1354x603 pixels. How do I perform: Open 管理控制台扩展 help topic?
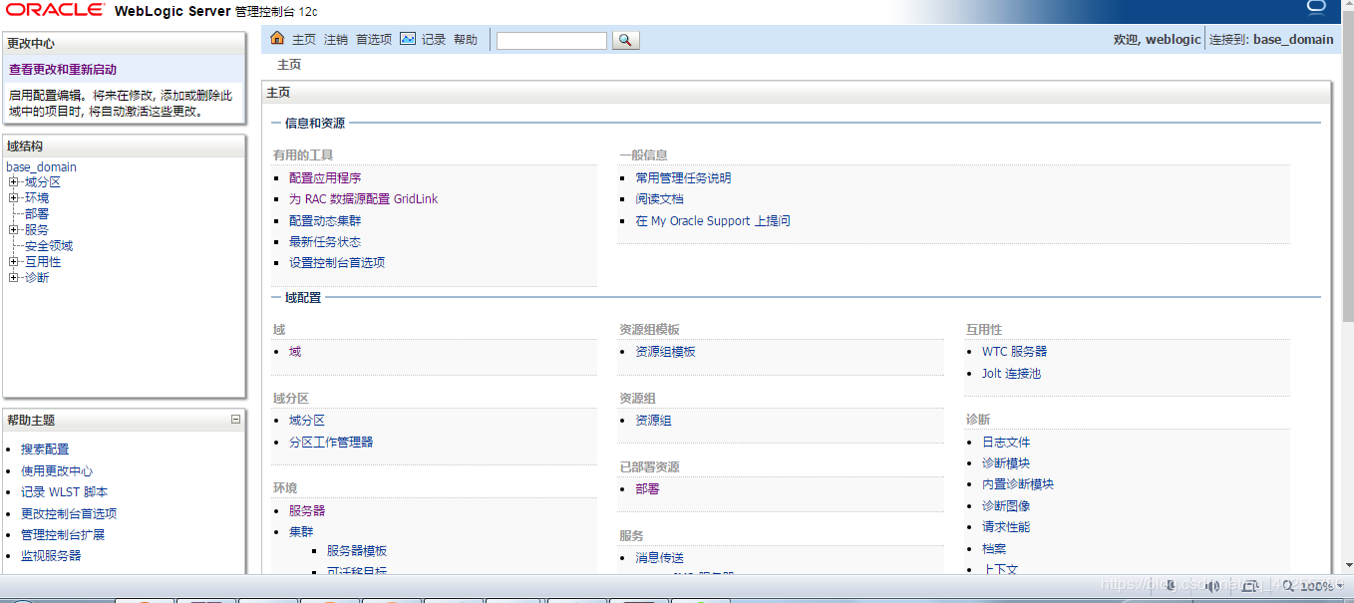click(x=63, y=535)
